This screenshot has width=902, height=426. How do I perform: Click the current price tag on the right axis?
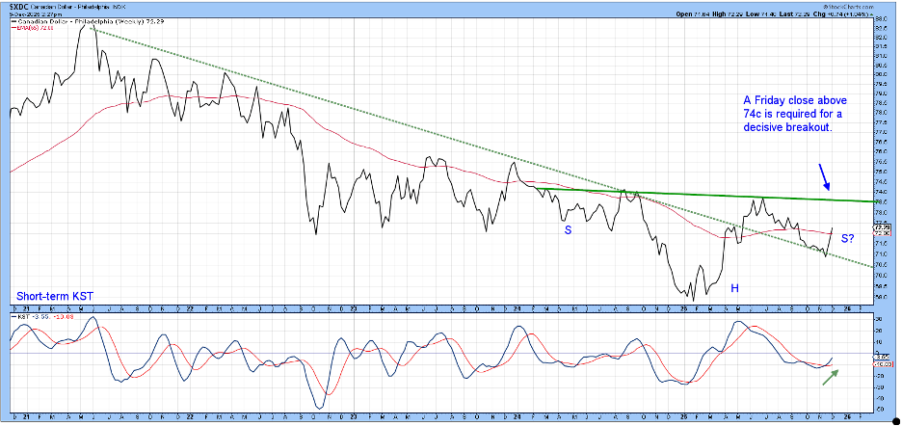coord(880,227)
